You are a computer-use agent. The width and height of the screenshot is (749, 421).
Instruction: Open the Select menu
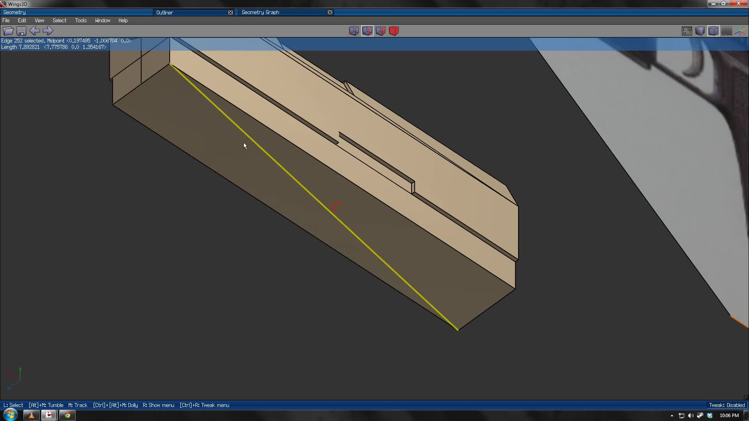[x=59, y=20]
